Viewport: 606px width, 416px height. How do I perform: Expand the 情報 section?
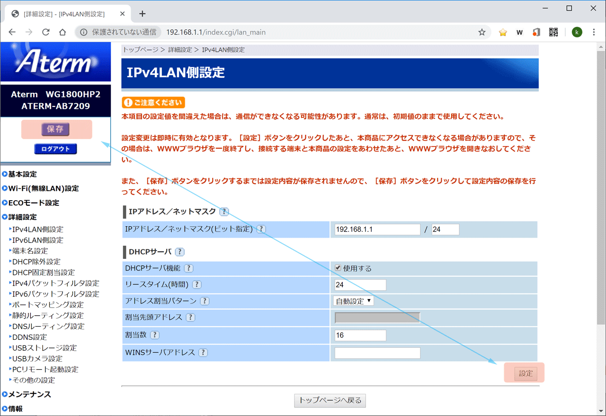[12, 408]
